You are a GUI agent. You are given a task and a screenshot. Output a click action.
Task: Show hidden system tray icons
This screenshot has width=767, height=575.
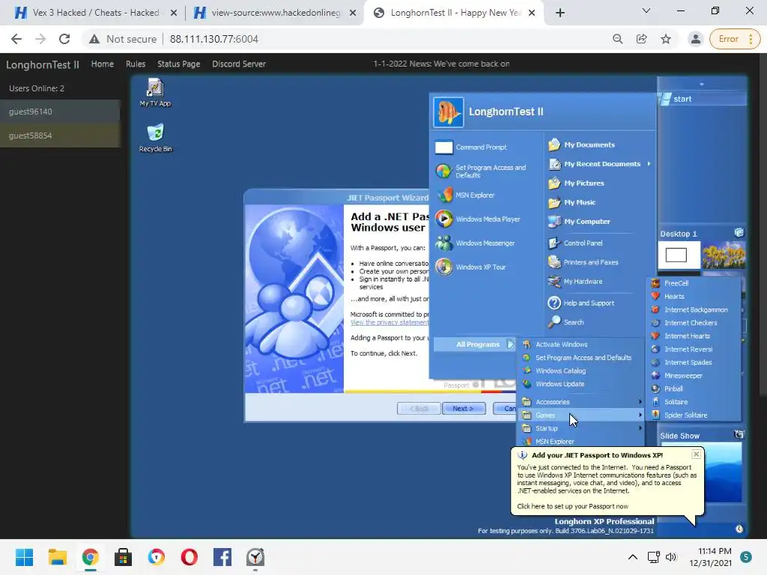632,557
